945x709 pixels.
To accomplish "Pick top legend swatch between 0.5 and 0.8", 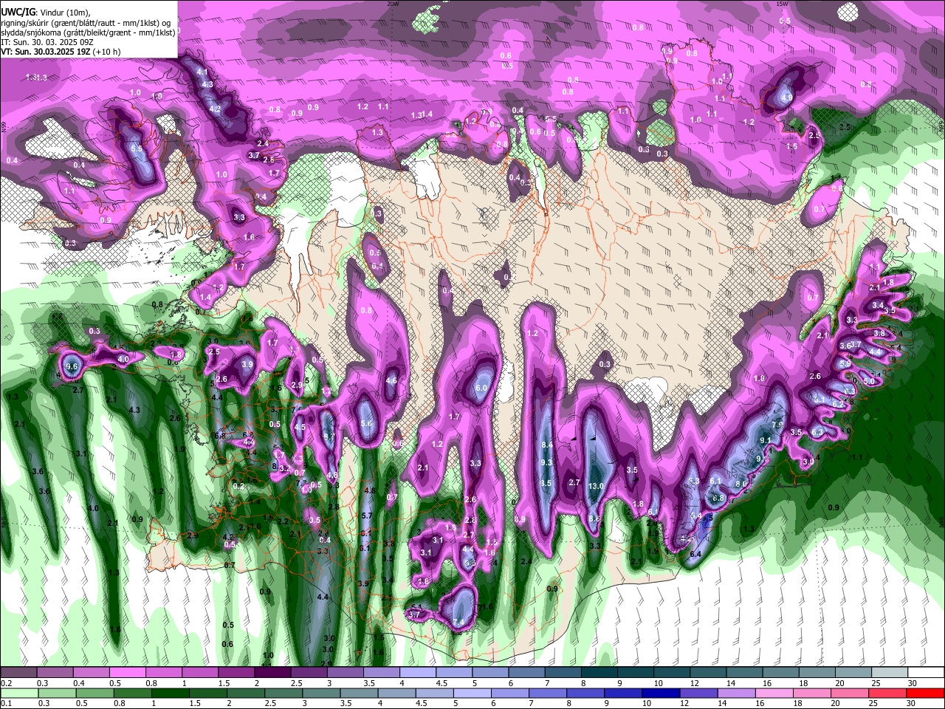I will tap(127, 673).
